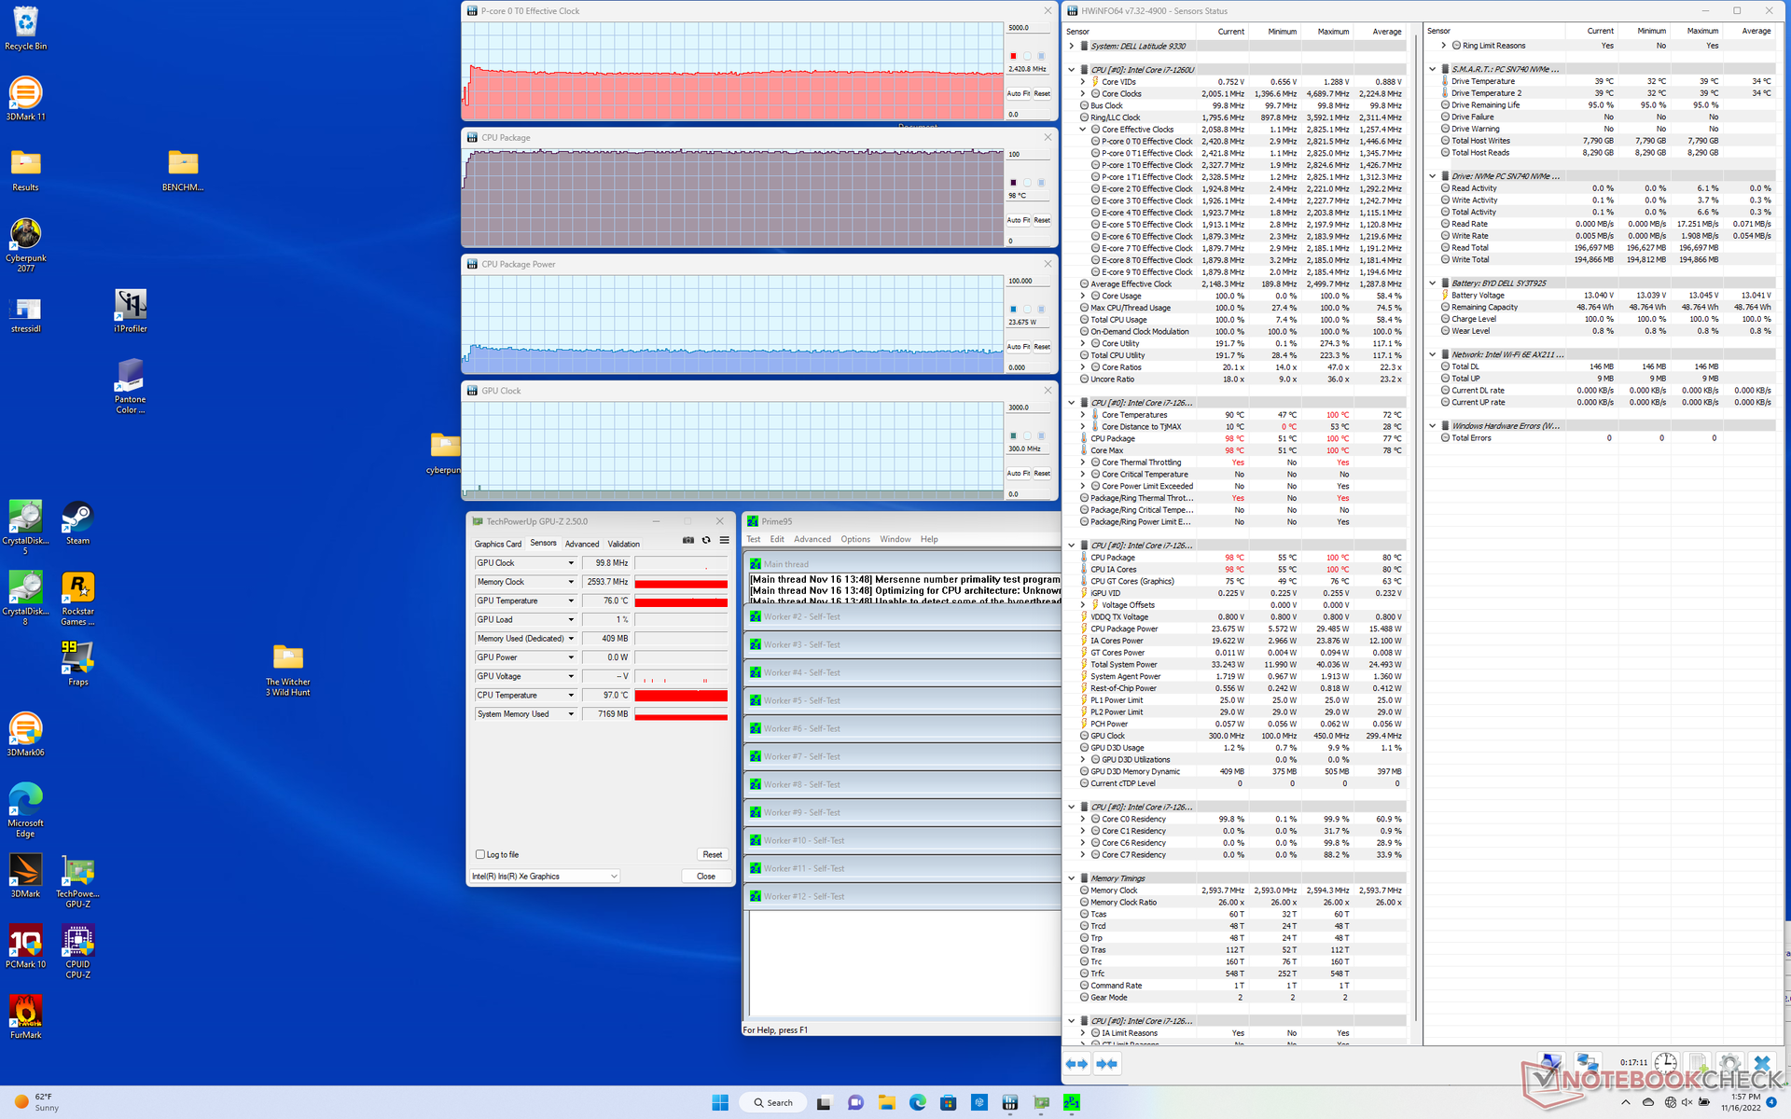Click taskbar Search box
Image resolution: width=1791 pixels, height=1119 pixels.
772,1102
